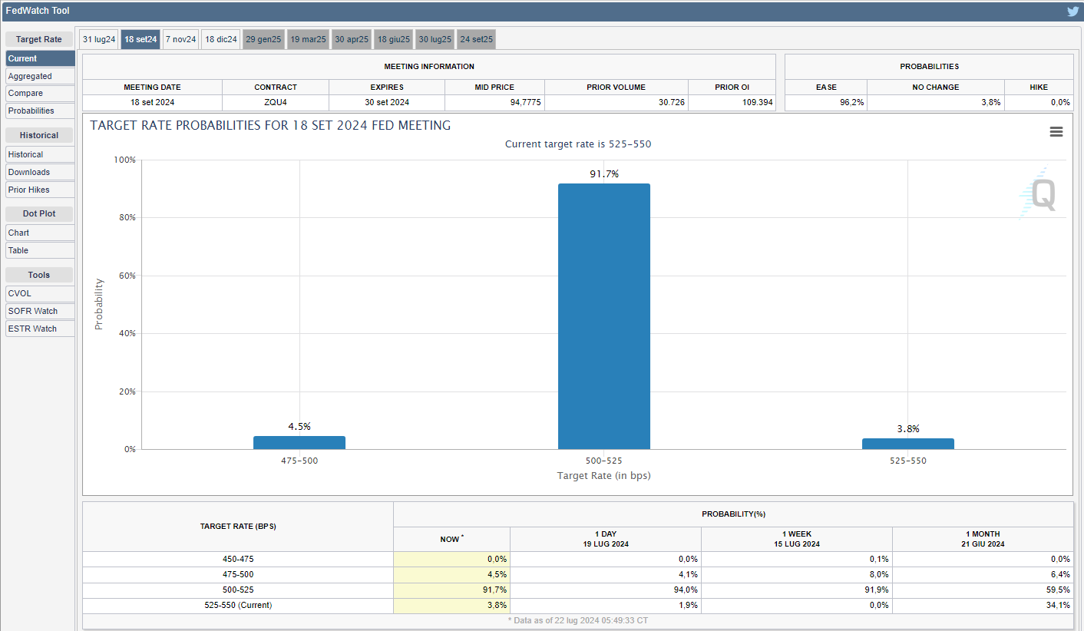Go to the Downloads section
Viewport: 1084px width, 631px height.
[x=40, y=172]
